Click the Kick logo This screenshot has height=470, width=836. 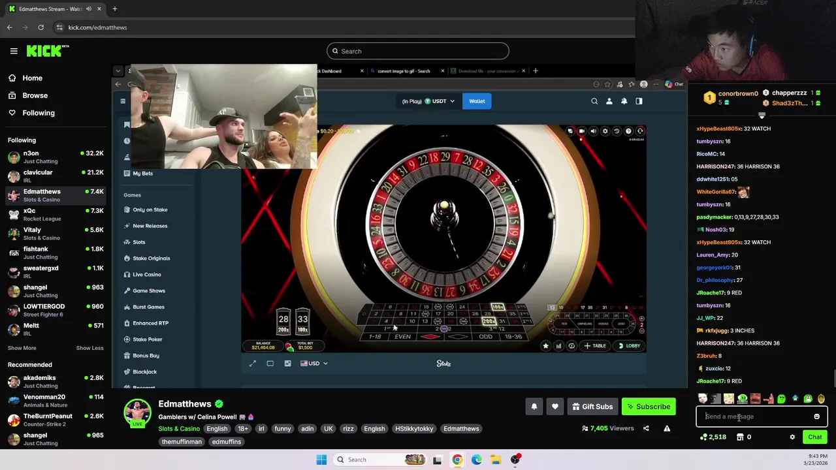pyautogui.click(x=47, y=51)
